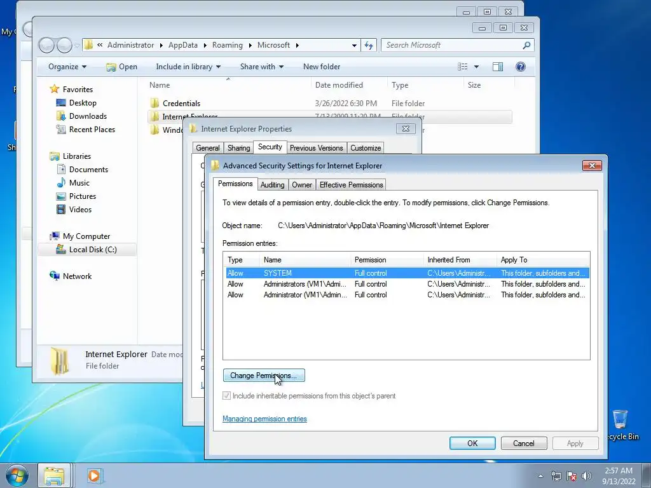Click Roaming in the address breadcrumb
The width and height of the screenshot is (651, 488).
[x=228, y=45]
